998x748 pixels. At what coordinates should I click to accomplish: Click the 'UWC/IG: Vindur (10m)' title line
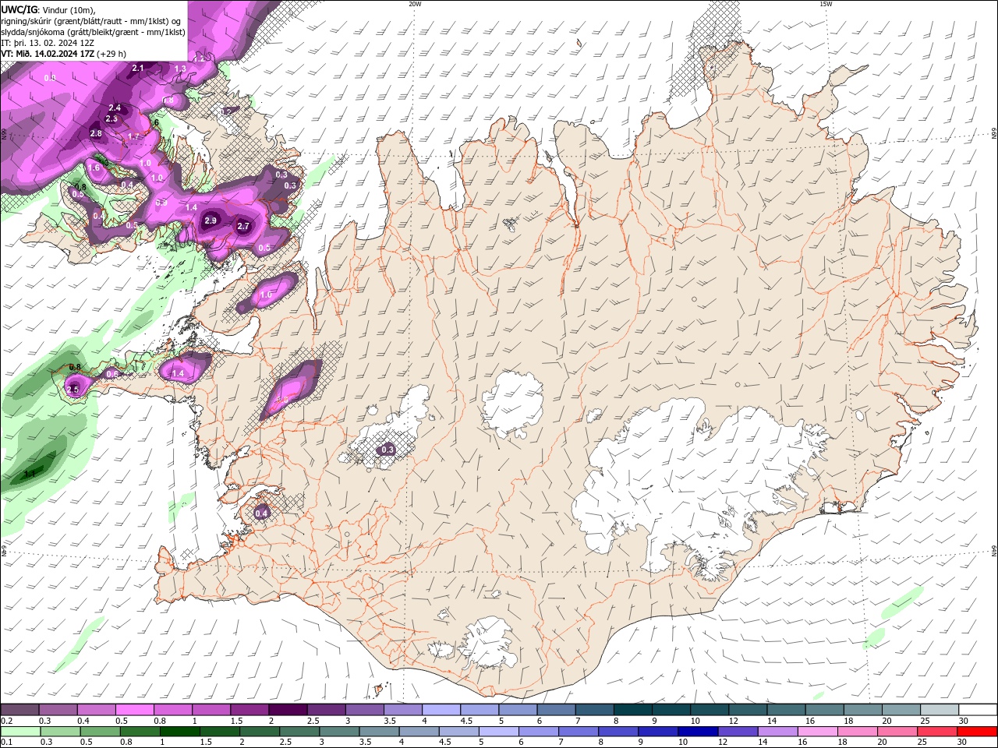48,9
